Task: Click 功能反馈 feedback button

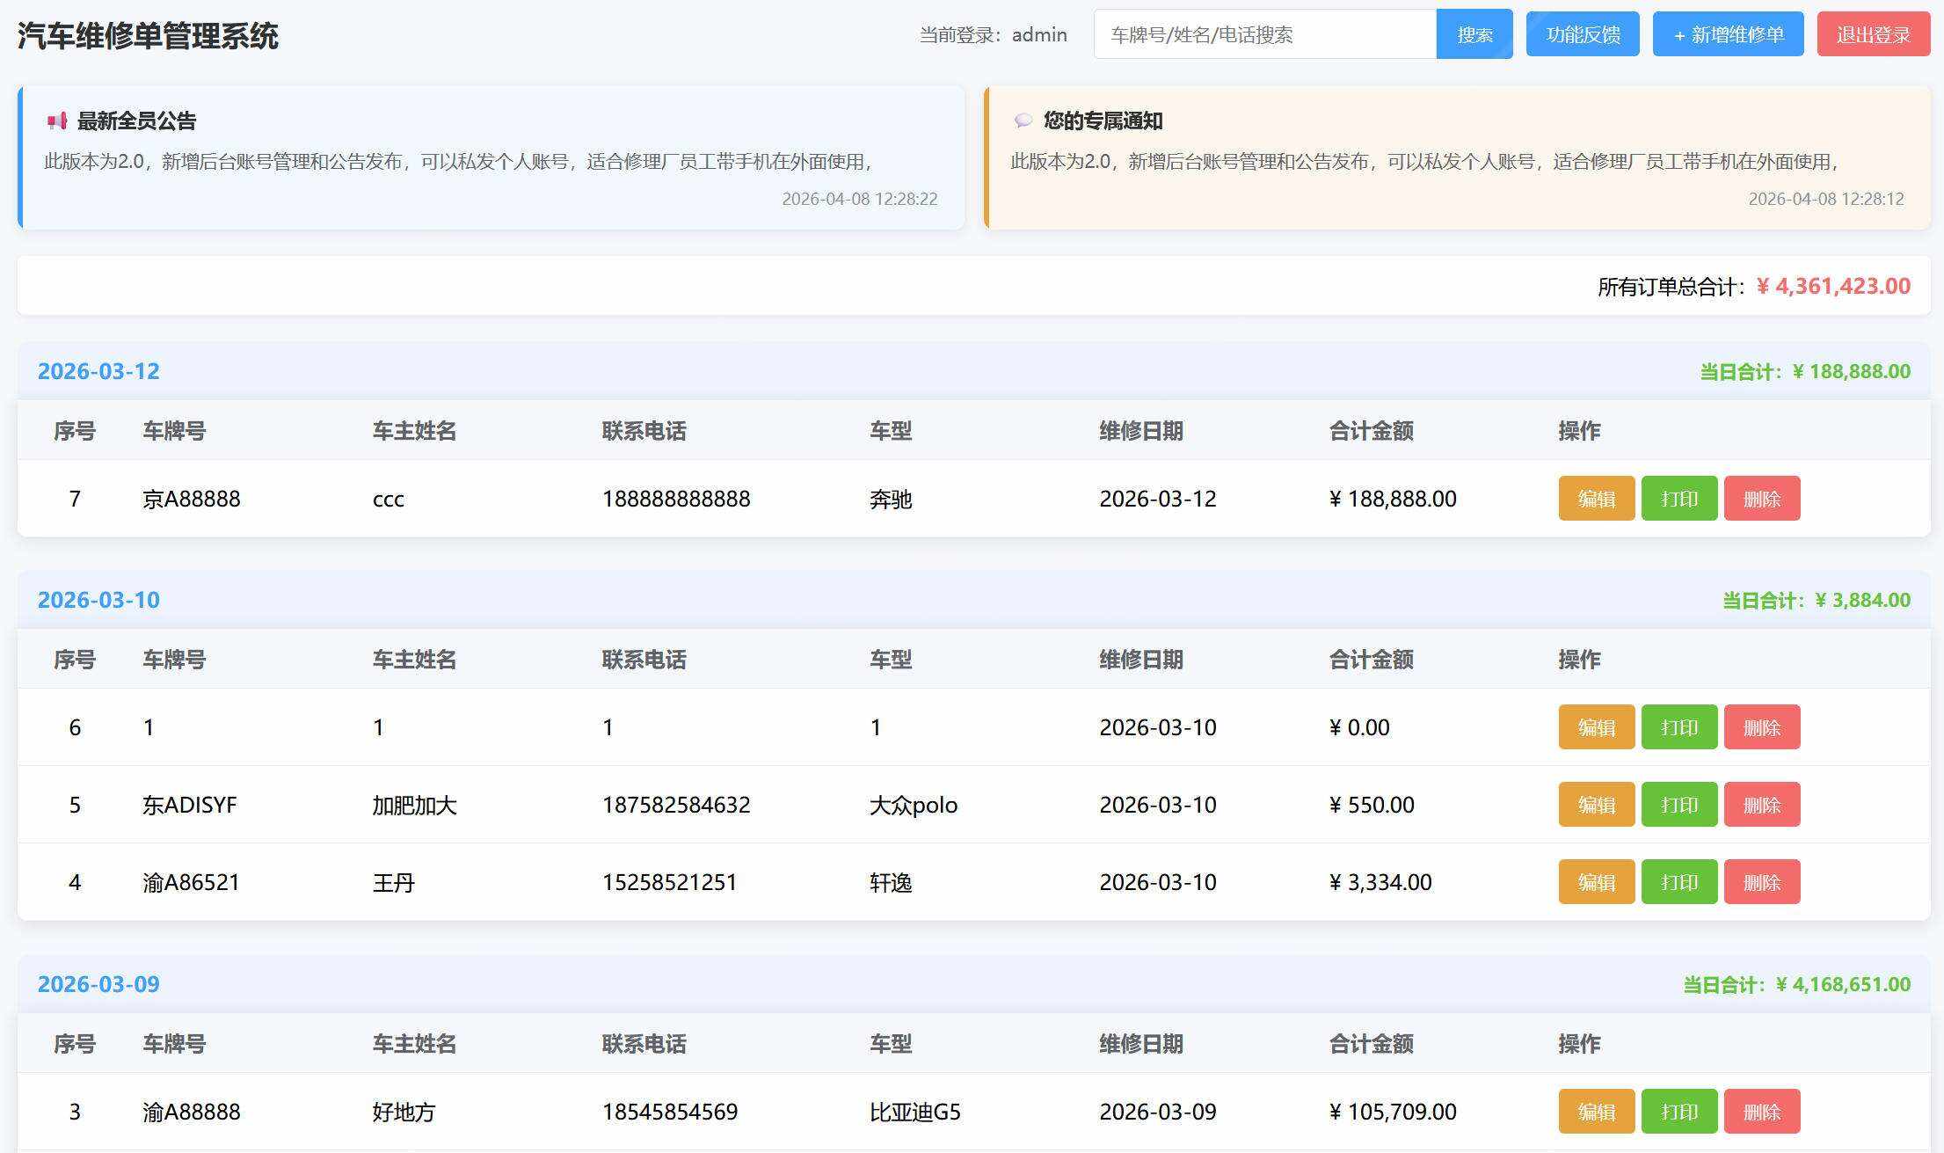Action: click(x=1581, y=33)
